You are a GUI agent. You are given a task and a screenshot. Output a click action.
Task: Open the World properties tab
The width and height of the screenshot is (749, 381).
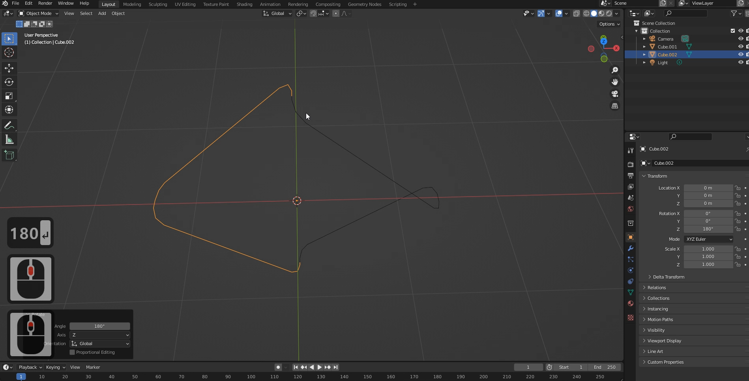pyautogui.click(x=631, y=209)
